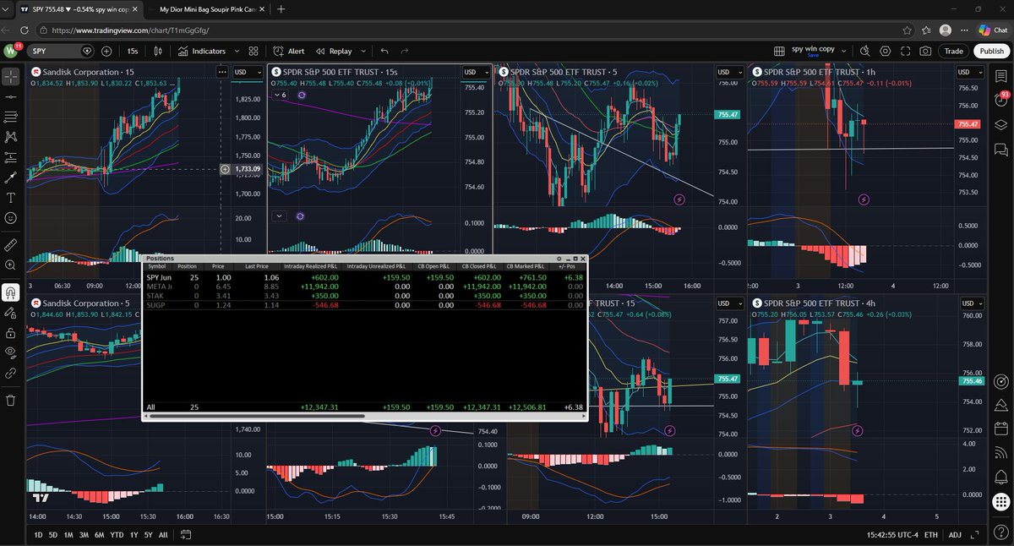Open the more menu on Sandisk 15 chart
The image size is (1014, 546).
[x=222, y=72]
